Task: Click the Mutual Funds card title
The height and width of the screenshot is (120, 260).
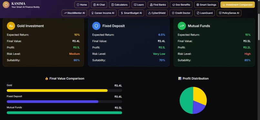Action: (x=199, y=26)
